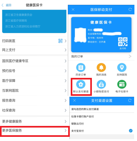Expand the 预约挂号 chevron

point(66,71)
